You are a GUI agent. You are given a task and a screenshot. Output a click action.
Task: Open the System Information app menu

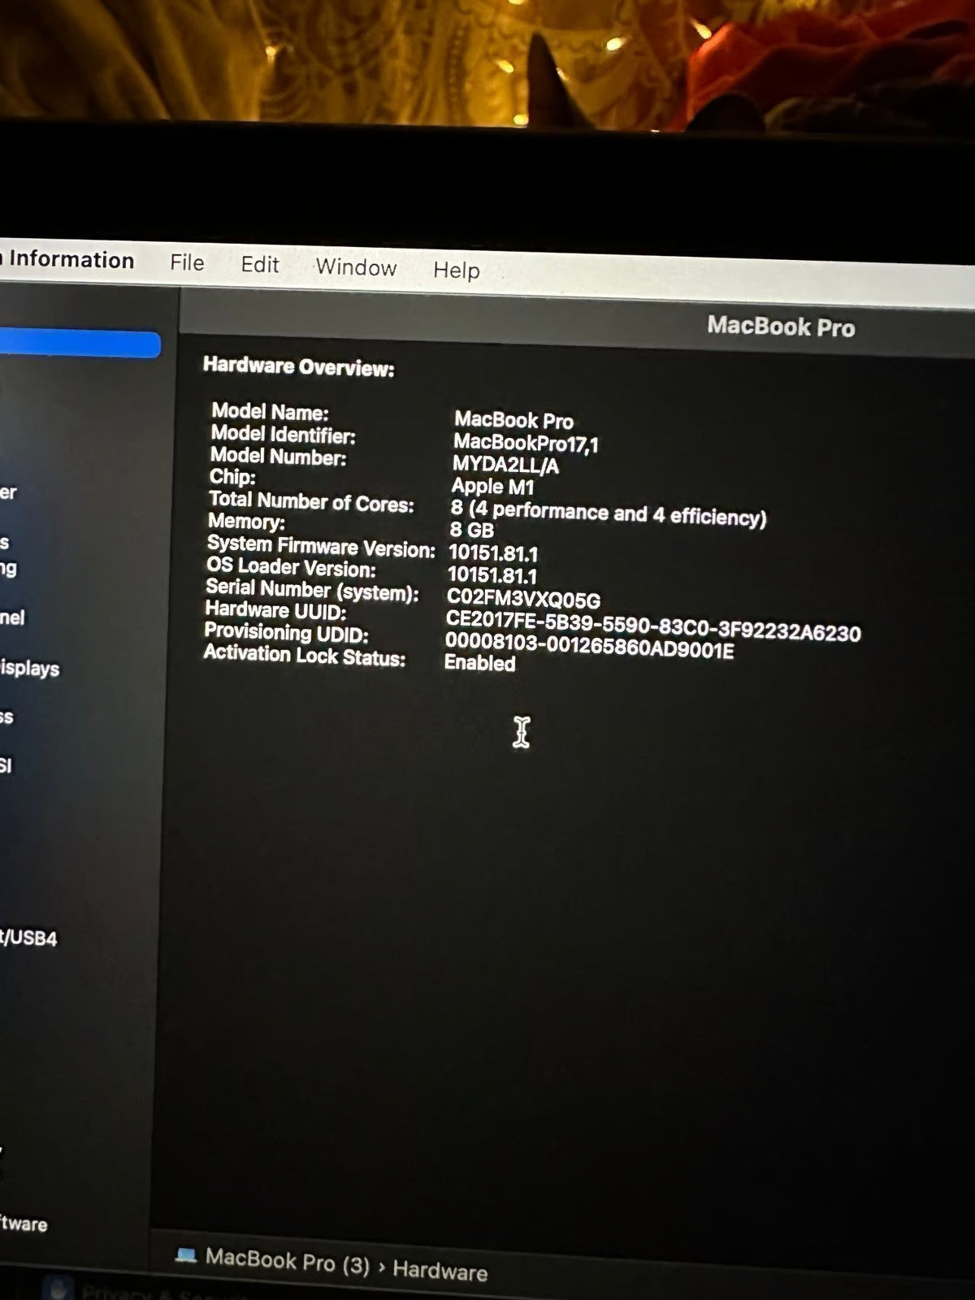(x=68, y=260)
